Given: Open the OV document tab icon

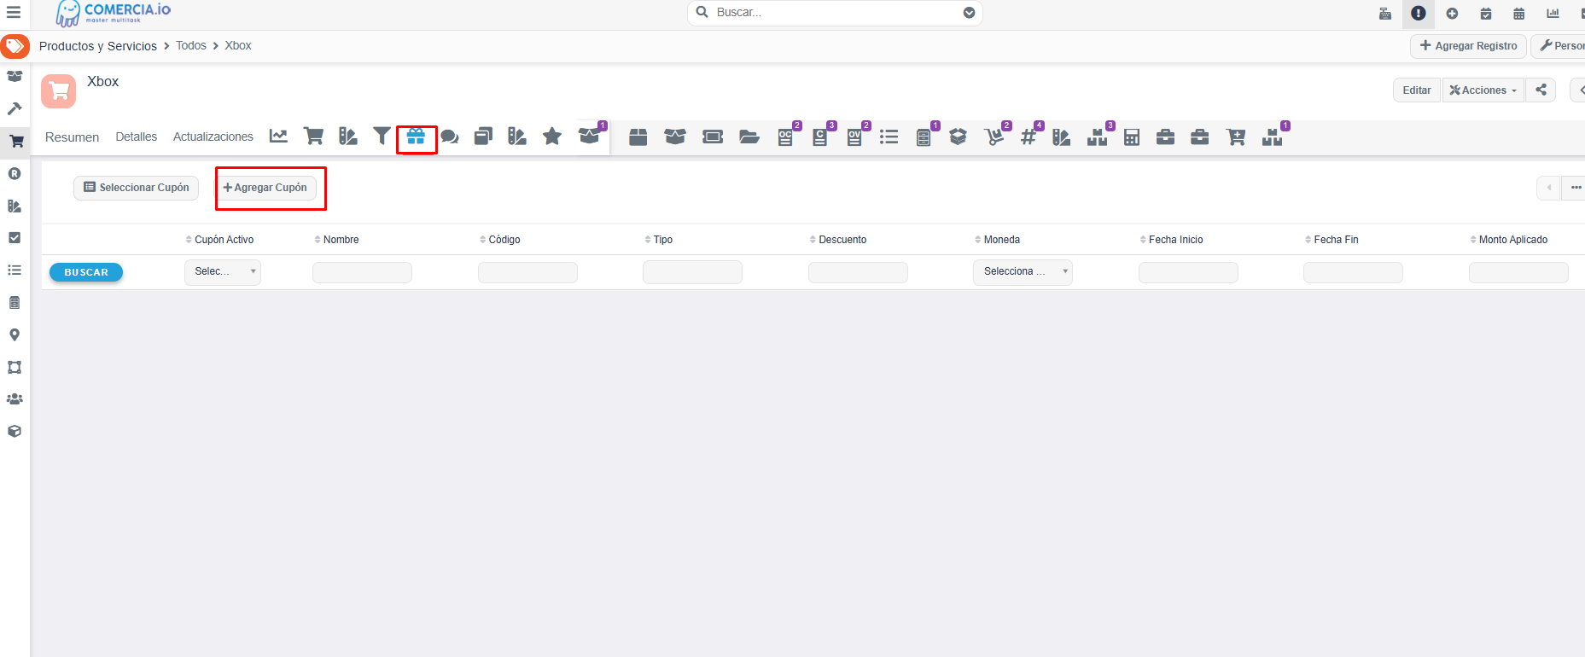Looking at the screenshot, I should click(854, 137).
